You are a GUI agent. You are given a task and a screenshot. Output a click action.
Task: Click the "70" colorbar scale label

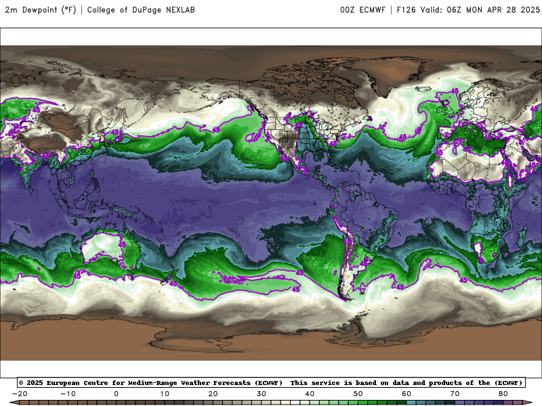[455, 394]
